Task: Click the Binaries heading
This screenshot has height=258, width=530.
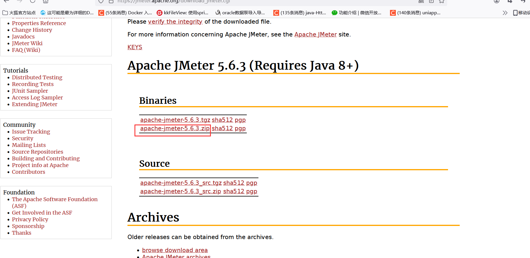Action: [158, 101]
